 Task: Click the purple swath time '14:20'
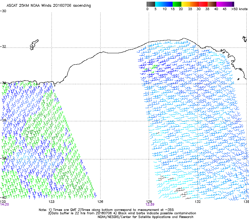point(4,205)
